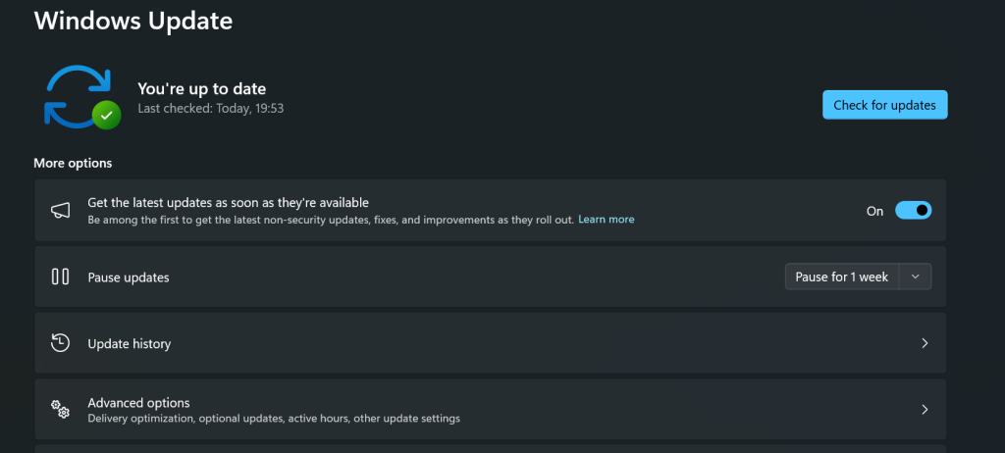Open Update history via its right chevron

(x=925, y=343)
